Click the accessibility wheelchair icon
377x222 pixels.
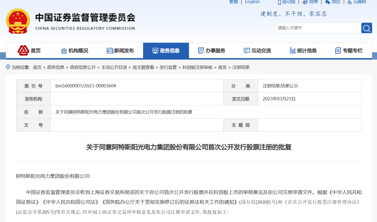coord(349,2)
